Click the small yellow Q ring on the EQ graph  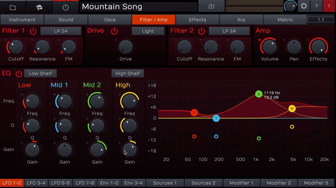[x=292, y=127]
